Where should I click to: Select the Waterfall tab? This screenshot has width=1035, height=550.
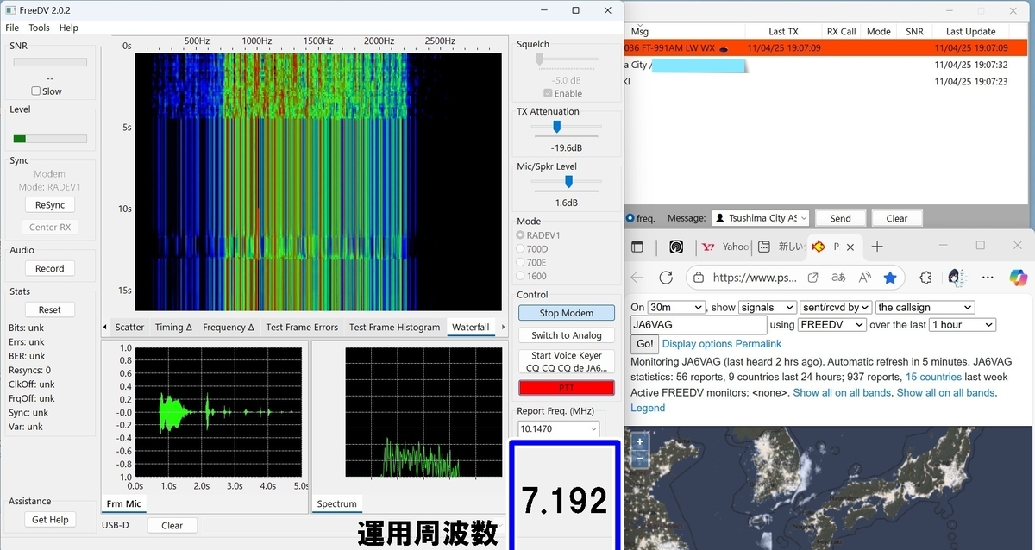[471, 328]
